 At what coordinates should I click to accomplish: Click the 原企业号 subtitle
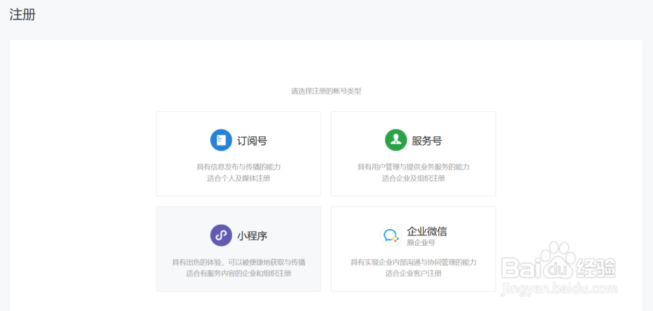tap(421, 243)
